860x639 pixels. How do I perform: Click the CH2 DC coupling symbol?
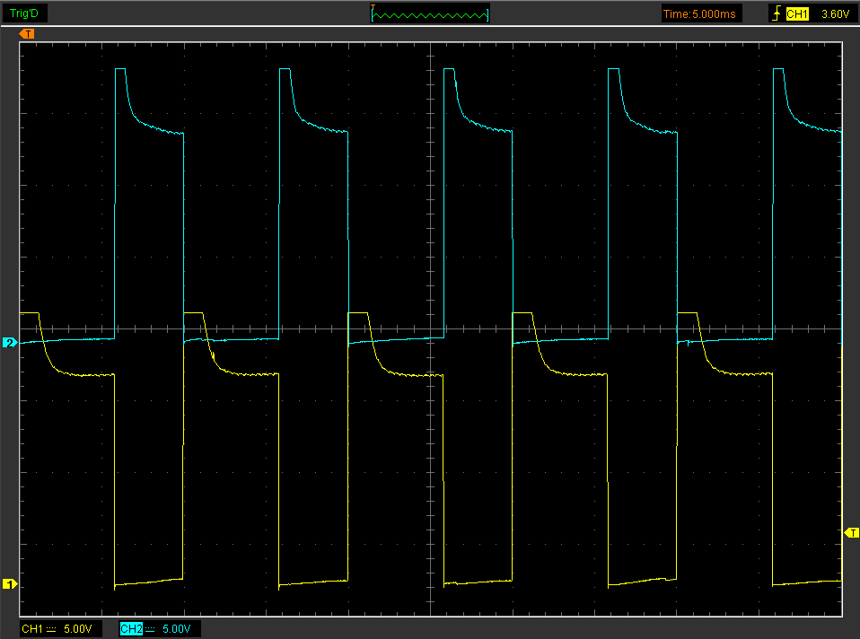click(x=151, y=629)
